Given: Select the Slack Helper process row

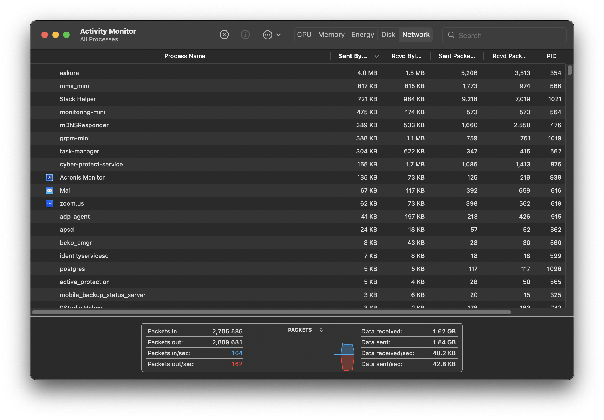Looking at the screenshot, I should click(78, 99).
